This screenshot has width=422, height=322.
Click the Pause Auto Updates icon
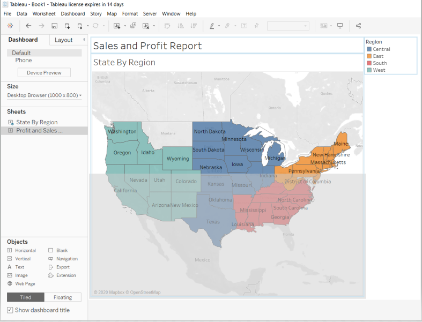point(80,26)
